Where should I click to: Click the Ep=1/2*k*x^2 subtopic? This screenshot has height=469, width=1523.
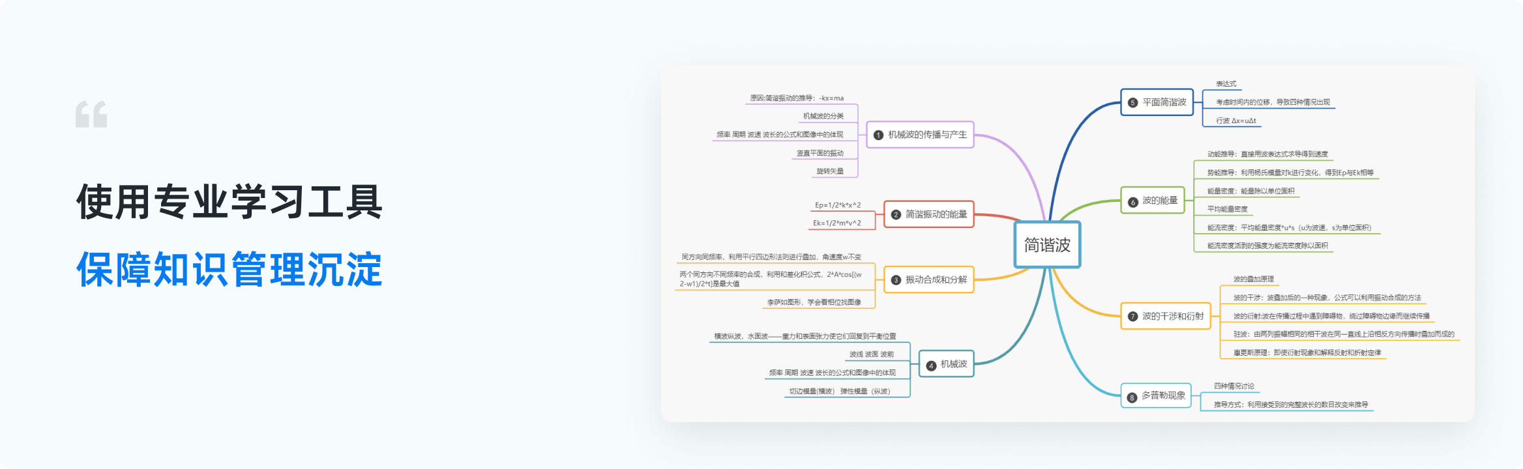click(x=837, y=205)
